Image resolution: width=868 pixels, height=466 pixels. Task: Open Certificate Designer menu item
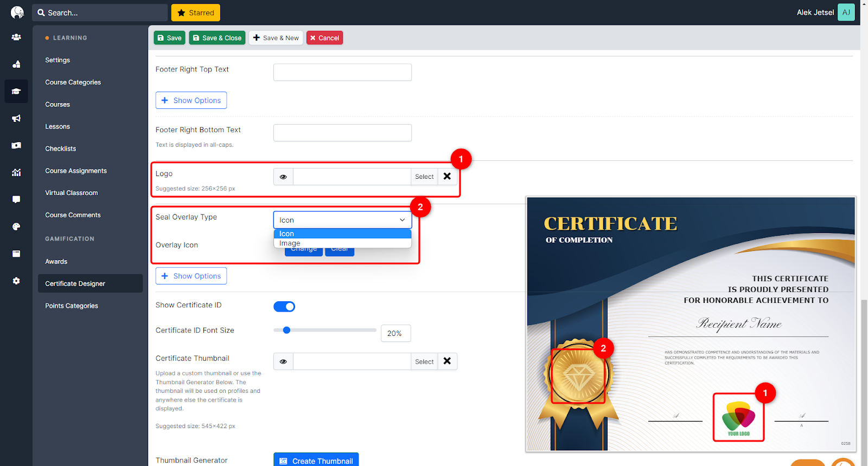coord(90,283)
